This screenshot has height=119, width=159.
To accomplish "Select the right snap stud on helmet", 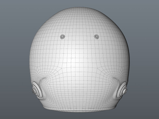I will 96,37.
